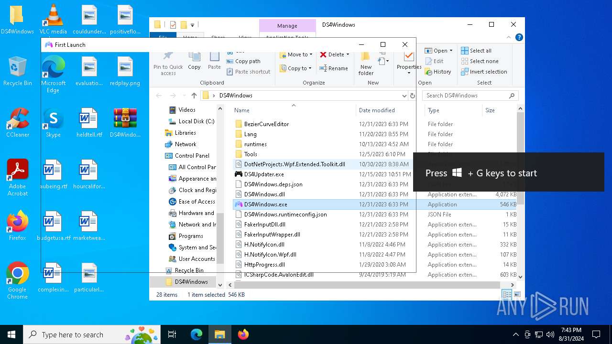Click the Search DS4Windows input field

(470, 96)
